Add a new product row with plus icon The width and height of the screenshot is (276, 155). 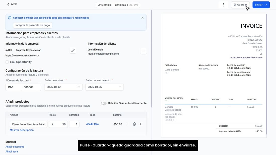click(x=141, y=124)
